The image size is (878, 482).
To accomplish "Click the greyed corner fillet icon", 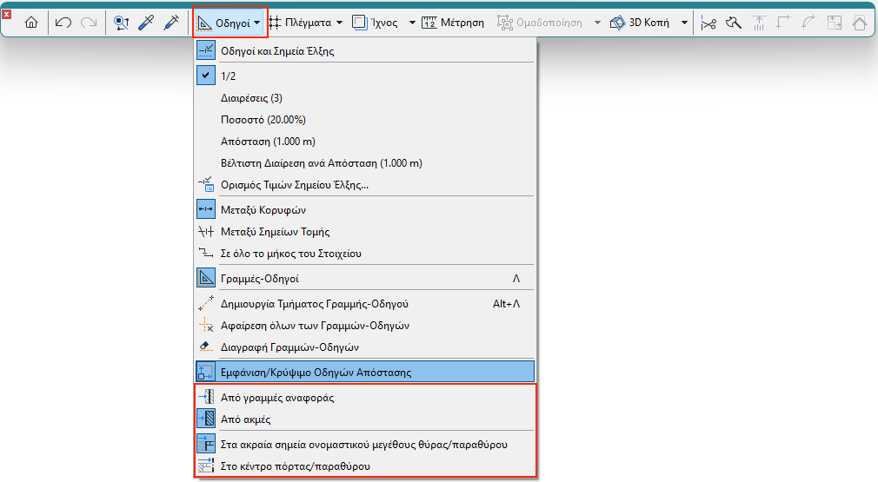I will (784, 23).
